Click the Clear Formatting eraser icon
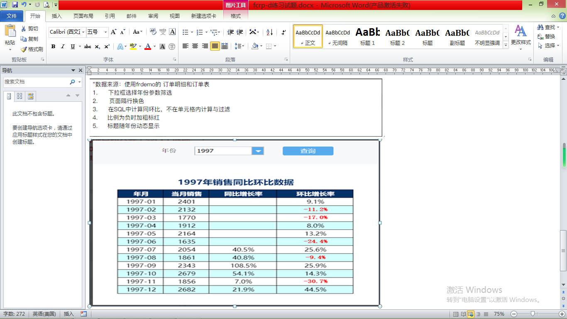 pyautogui.click(x=153, y=32)
